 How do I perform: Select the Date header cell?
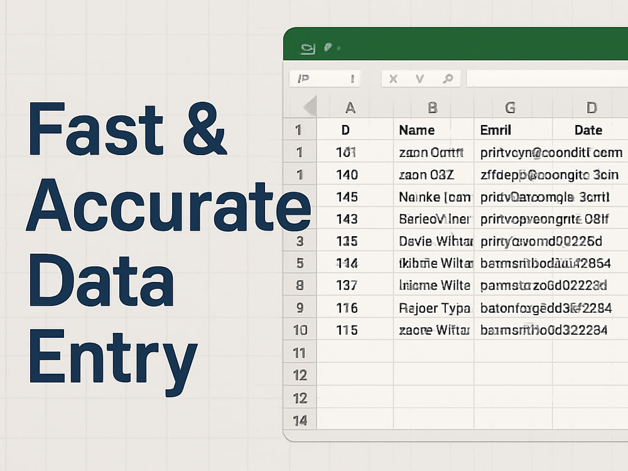click(x=590, y=129)
